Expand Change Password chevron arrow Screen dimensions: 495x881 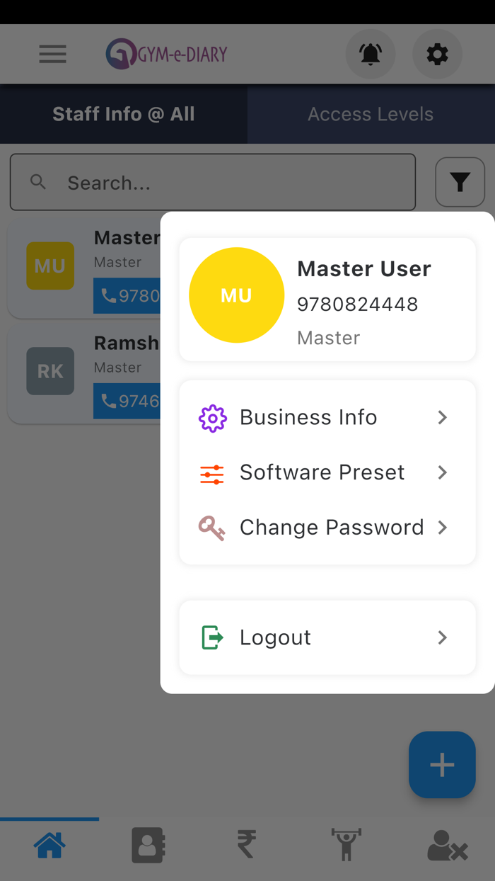pos(443,528)
